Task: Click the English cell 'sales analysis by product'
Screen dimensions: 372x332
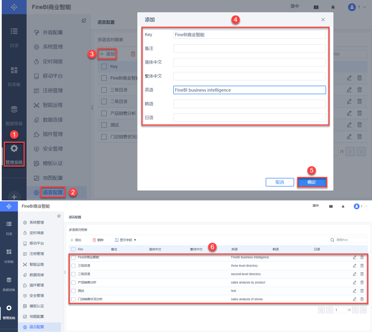Action: tap(248, 282)
